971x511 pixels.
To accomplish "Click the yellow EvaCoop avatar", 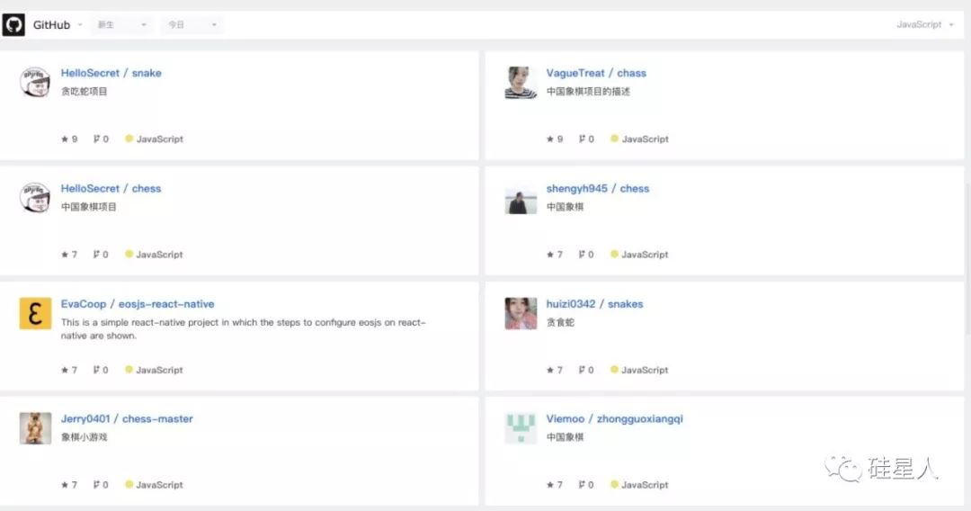I will pyautogui.click(x=35, y=313).
